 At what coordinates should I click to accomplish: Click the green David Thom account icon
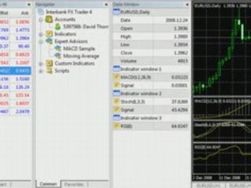(x=58, y=27)
